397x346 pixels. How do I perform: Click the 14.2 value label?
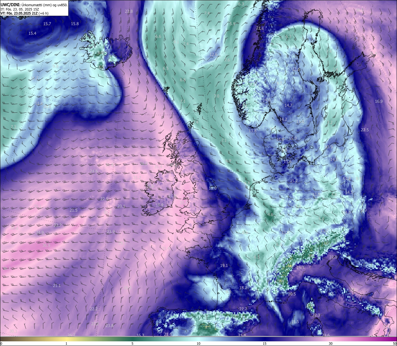(283, 119)
